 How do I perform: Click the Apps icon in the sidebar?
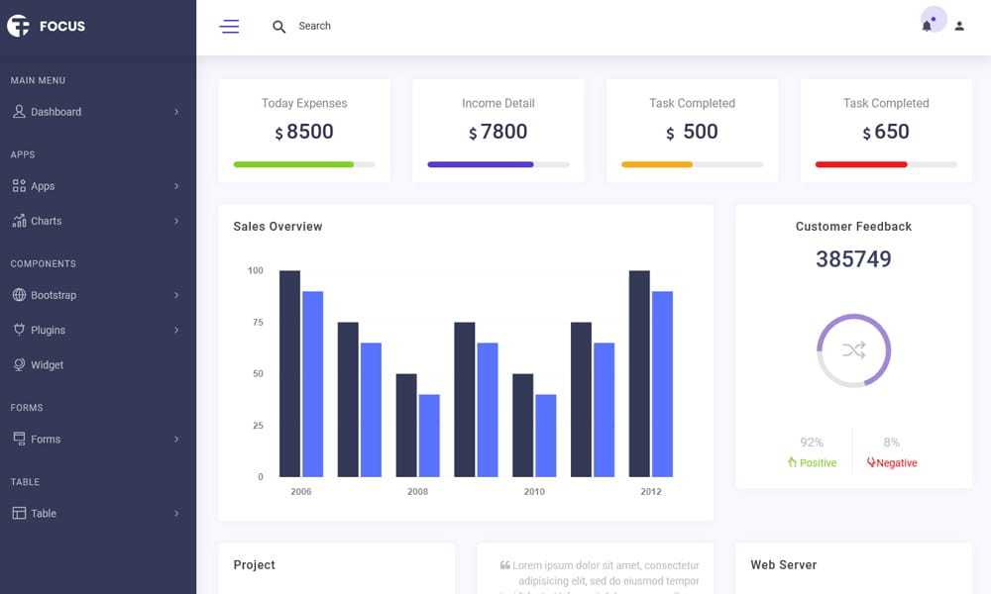click(18, 186)
